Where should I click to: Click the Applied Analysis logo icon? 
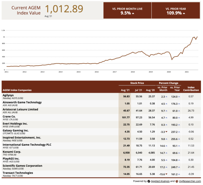pos(149,181)
